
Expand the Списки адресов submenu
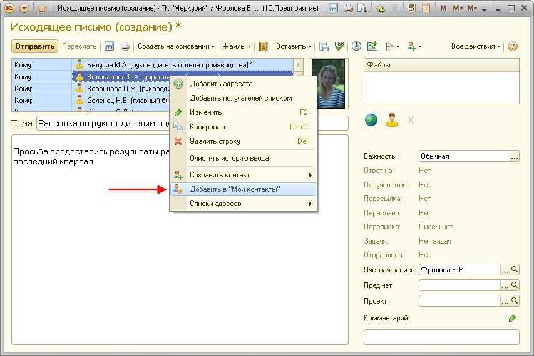pyautogui.click(x=215, y=204)
